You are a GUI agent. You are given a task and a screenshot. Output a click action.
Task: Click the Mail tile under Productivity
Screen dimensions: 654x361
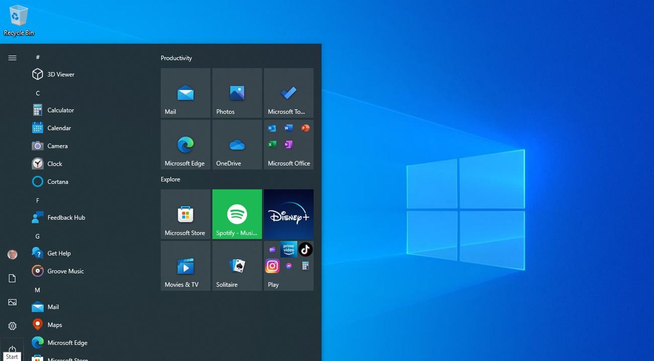[186, 93]
